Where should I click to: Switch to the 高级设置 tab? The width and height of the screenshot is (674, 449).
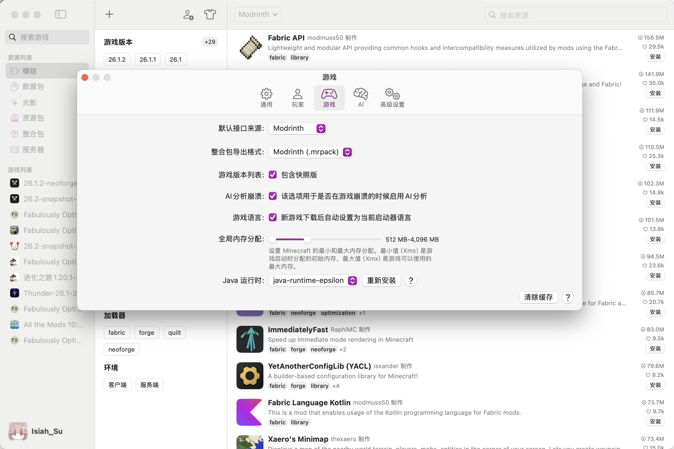[392, 97]
